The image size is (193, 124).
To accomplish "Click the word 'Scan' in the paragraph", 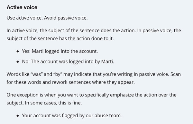I will point(176,74).
